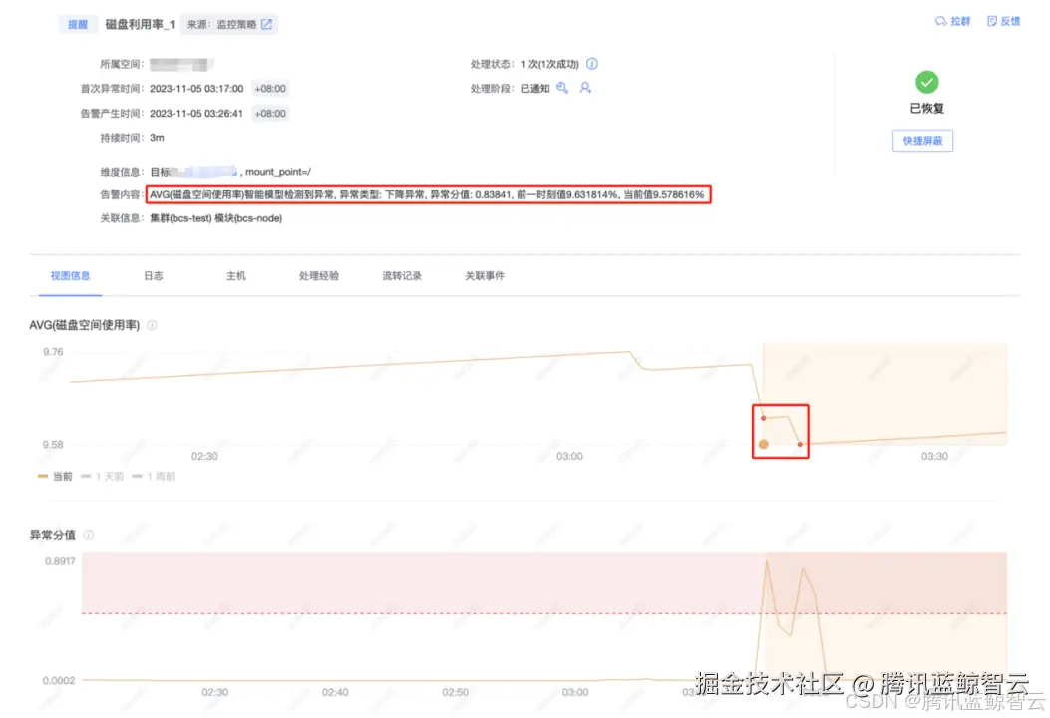Switch to the 日志 tab
Viewport: 1050px width, 718px height.
pyautogui.click(x=154, y=276)
